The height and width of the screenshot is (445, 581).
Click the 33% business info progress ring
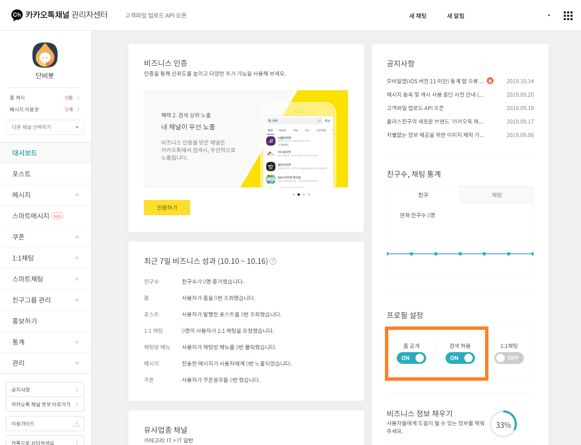(503, 424)
